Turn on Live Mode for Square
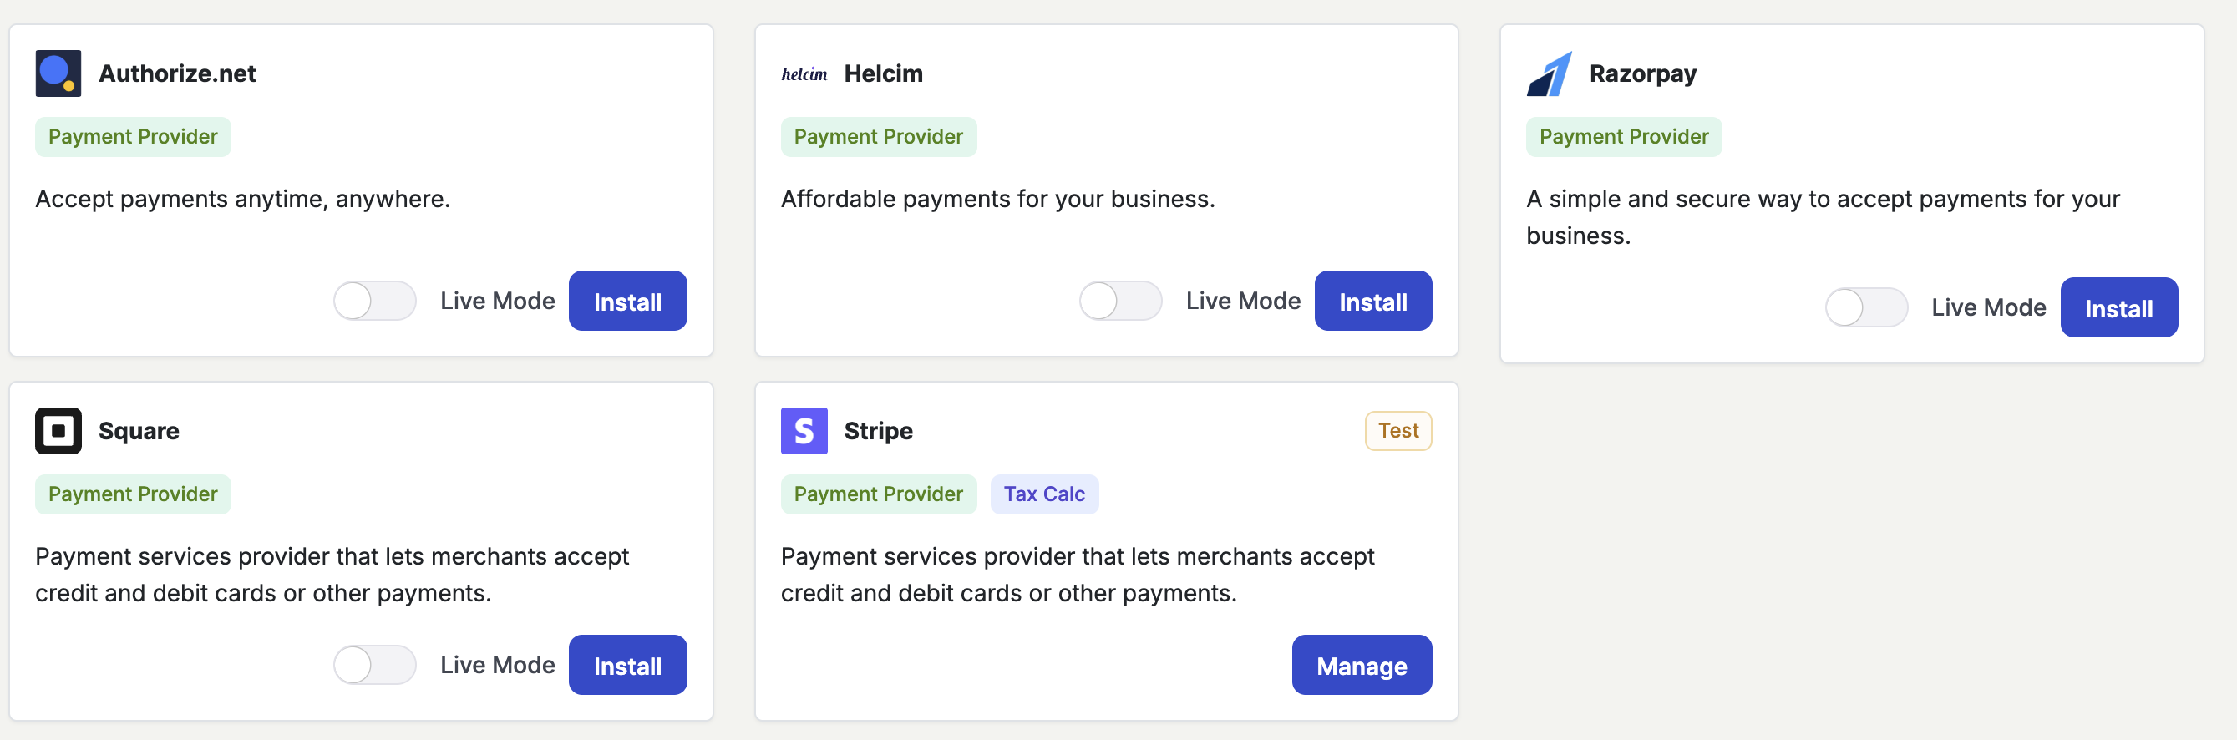This screenshot has width=2237, height=740. 375,666
